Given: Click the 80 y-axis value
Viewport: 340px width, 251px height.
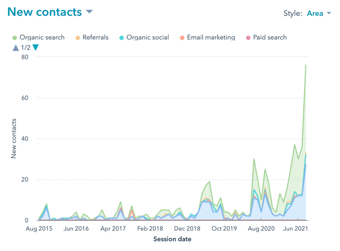Looking at the screenshot, I should tap(25, 57).
